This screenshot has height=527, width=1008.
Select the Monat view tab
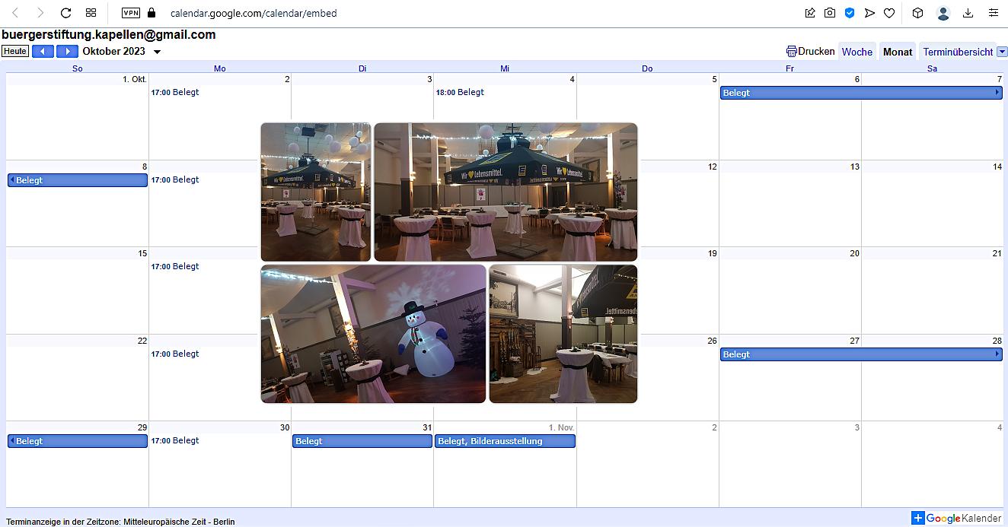coord(898,51)
